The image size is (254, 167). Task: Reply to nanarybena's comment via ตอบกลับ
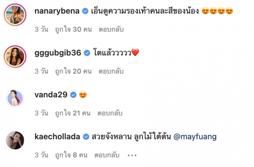click(111, 29)
